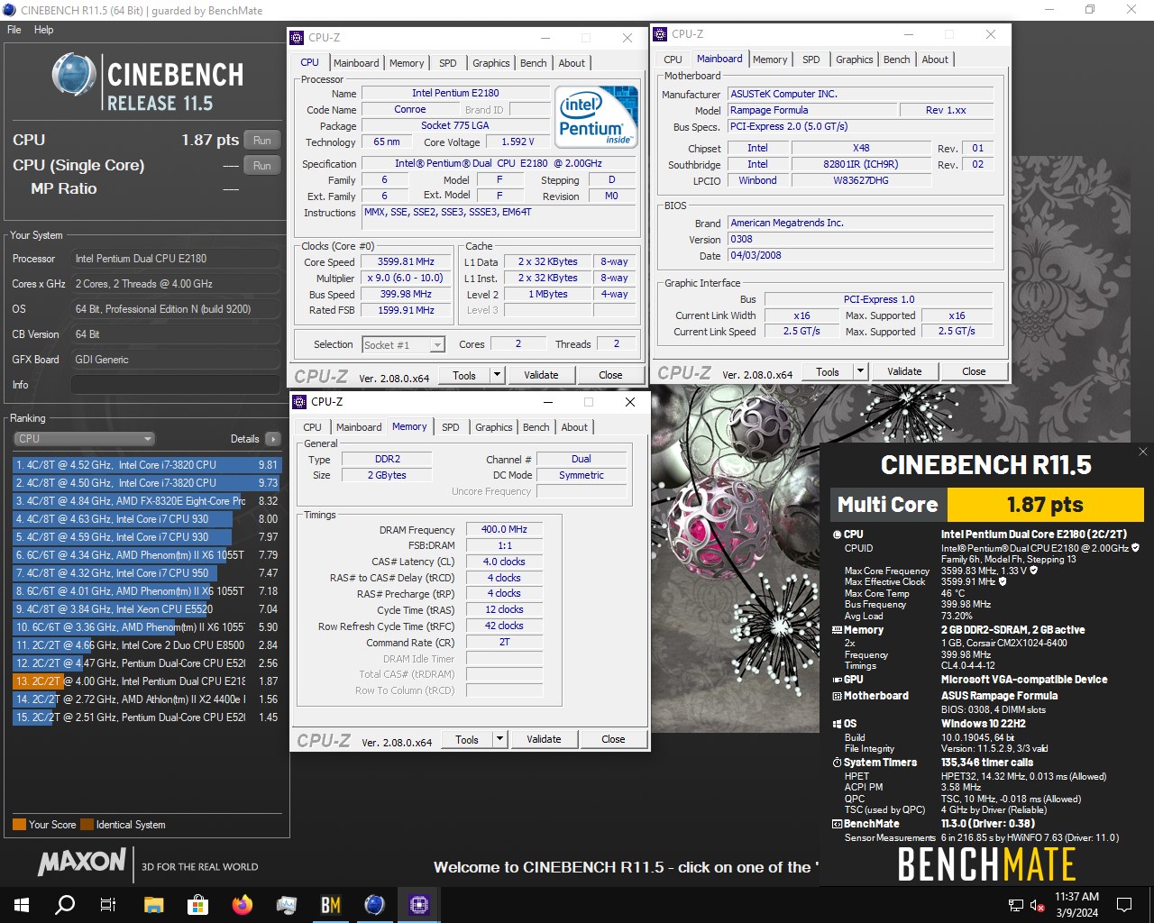
Task: Click the Details arrow button in Ranking
Action: pos(273,439)
